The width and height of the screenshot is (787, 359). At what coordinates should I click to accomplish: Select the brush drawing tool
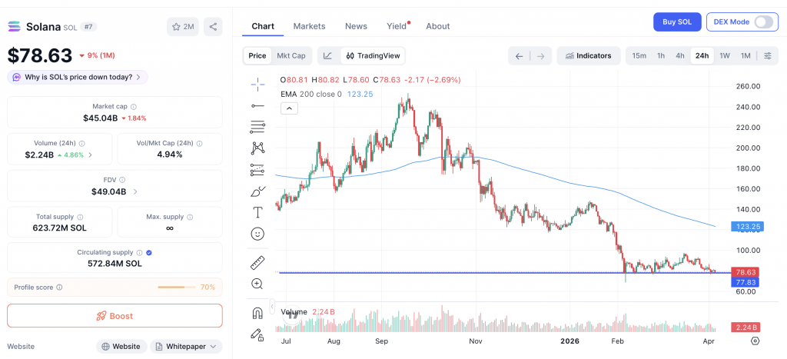(257, 191)
